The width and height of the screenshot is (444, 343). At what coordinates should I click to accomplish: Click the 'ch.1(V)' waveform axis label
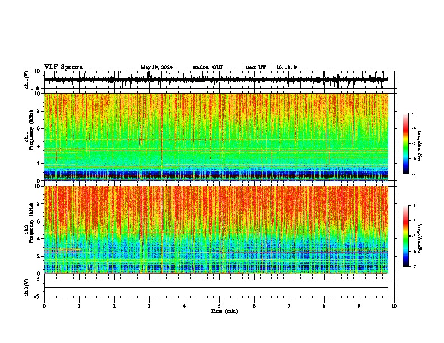[27, 80]
